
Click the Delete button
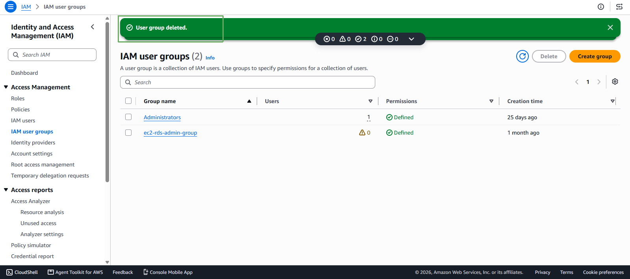549,56
